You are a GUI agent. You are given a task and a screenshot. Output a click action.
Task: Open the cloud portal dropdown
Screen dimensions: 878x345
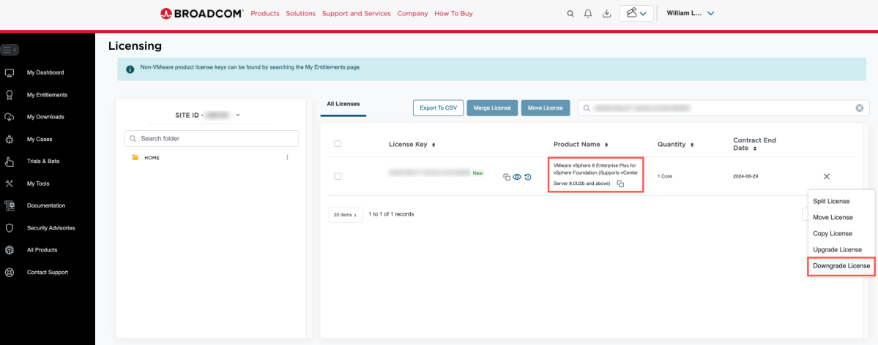pyautogui.click(x=636, y=13)
